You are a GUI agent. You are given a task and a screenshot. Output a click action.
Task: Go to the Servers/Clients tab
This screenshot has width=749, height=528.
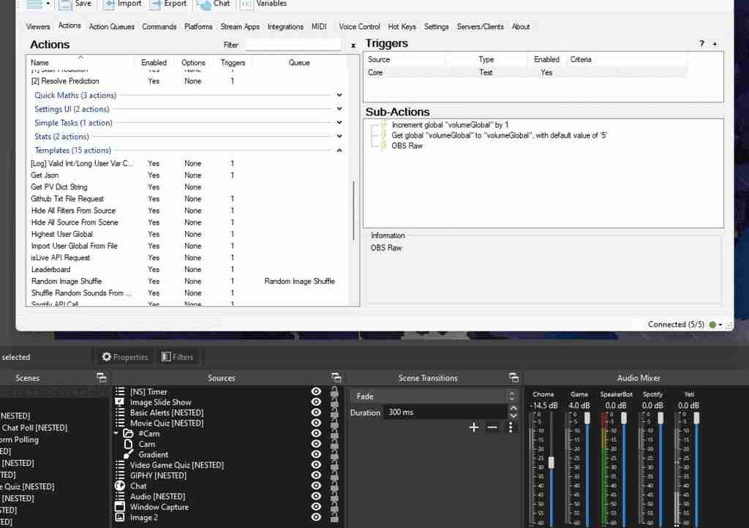480,27
